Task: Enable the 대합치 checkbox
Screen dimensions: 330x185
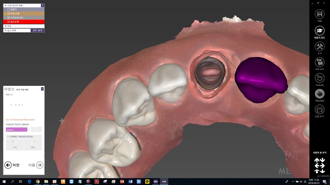Action: 9,10
